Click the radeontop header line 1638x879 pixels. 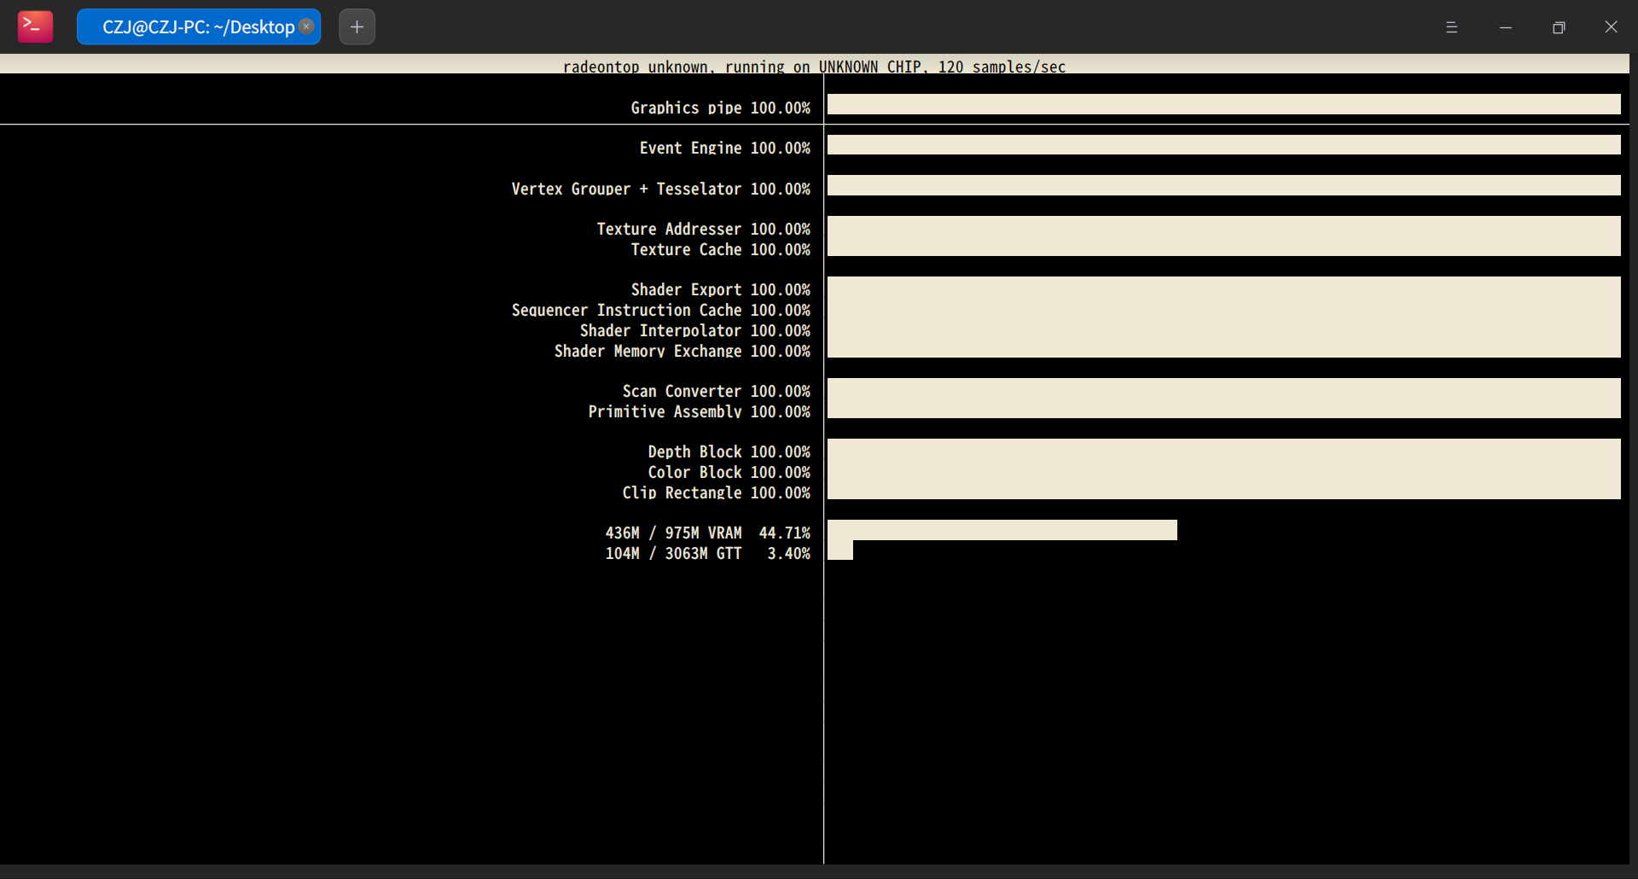tap(814, 67)
